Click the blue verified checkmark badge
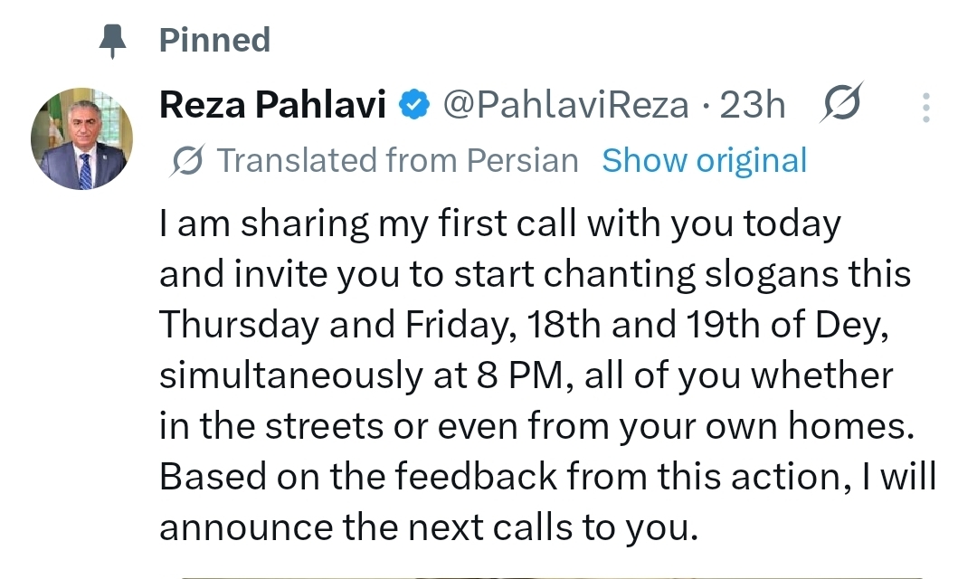 click(414, 106)
